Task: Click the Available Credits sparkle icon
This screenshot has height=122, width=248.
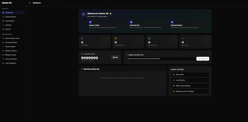Action: [x=82, y=54]
